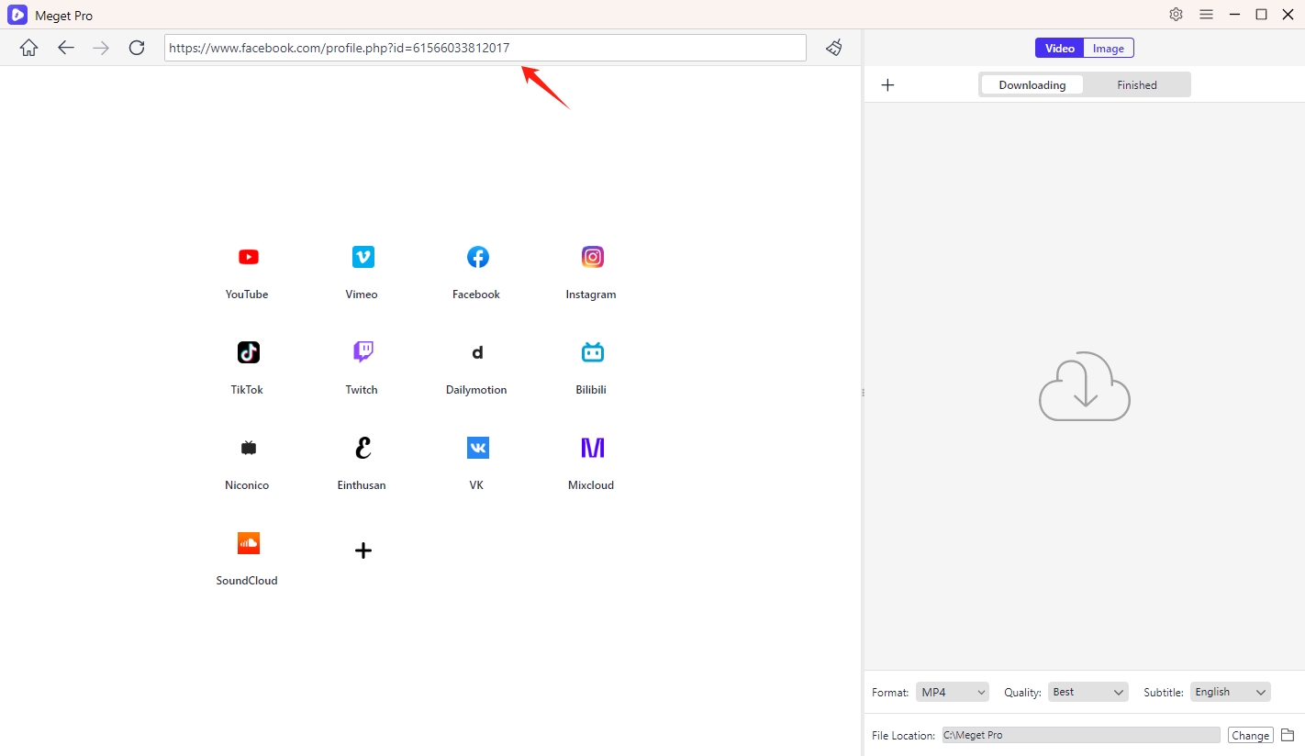Click the Facebook profile URL address bar
The width and height of the screenshot is (1305, 756).
485,48
